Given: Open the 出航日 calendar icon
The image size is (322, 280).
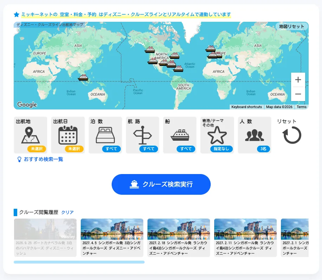Looking at the screenshot, I should coord(68,135).
